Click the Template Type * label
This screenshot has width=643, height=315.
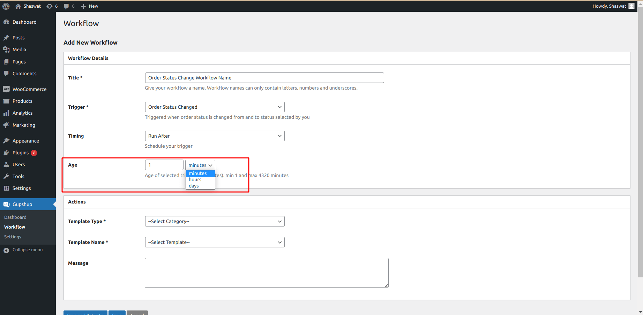tap(87, 221)
